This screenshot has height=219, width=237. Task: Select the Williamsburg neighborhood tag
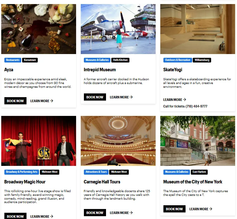click(202, 60)
